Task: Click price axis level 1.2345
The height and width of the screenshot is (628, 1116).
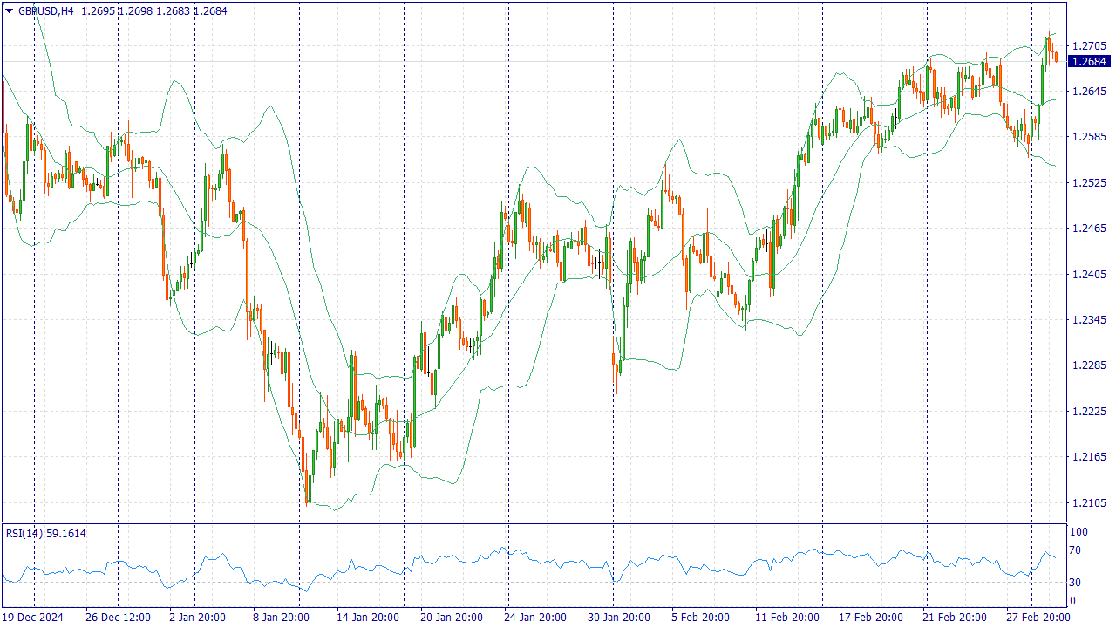Action: [x=1088, y=320]
